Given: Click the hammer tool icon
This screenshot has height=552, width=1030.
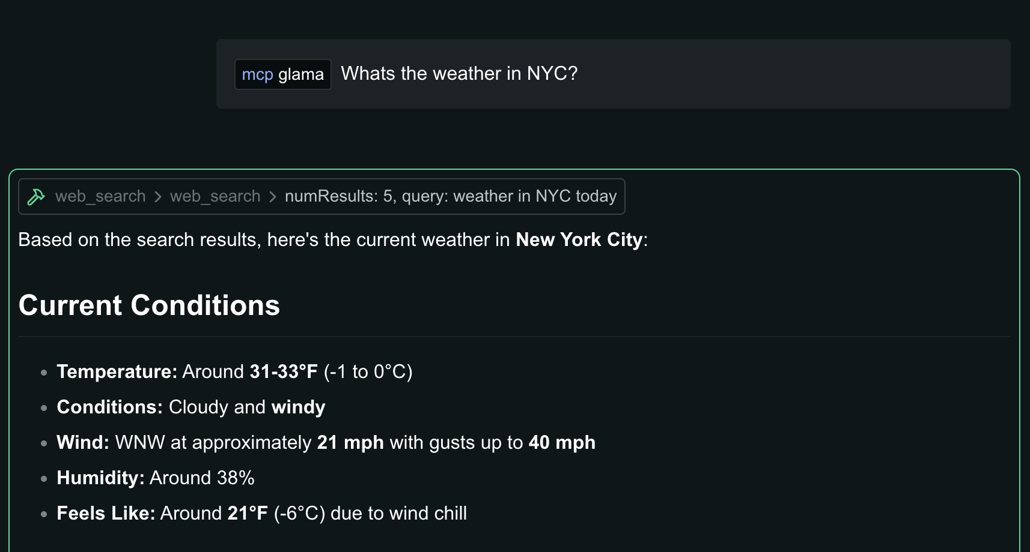Looking at the screenshot, I should click(x=36, y=197).
